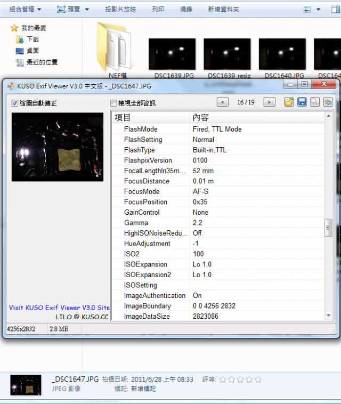Toggle the preview pane icon in Explorer
341x404 pixels.
(335, 10)
